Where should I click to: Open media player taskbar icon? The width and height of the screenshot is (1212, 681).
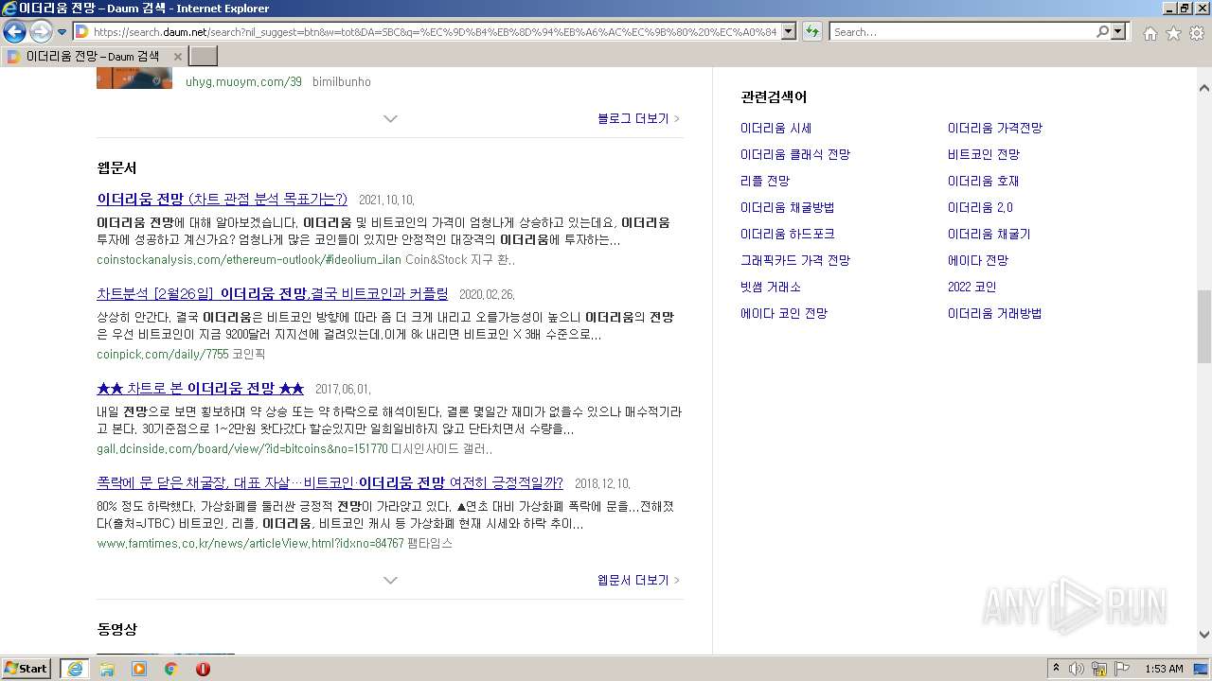[x=139, y=668]
